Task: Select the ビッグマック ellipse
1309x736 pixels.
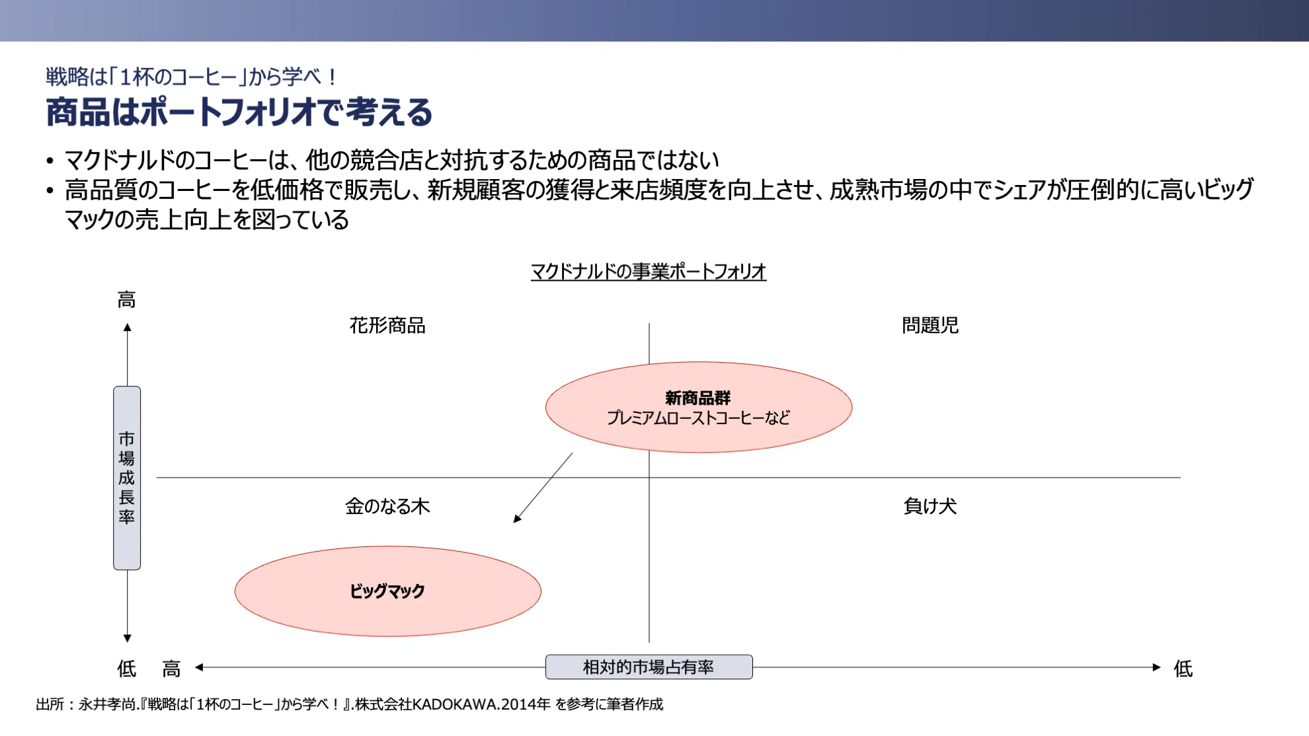Action: point(388,591)
